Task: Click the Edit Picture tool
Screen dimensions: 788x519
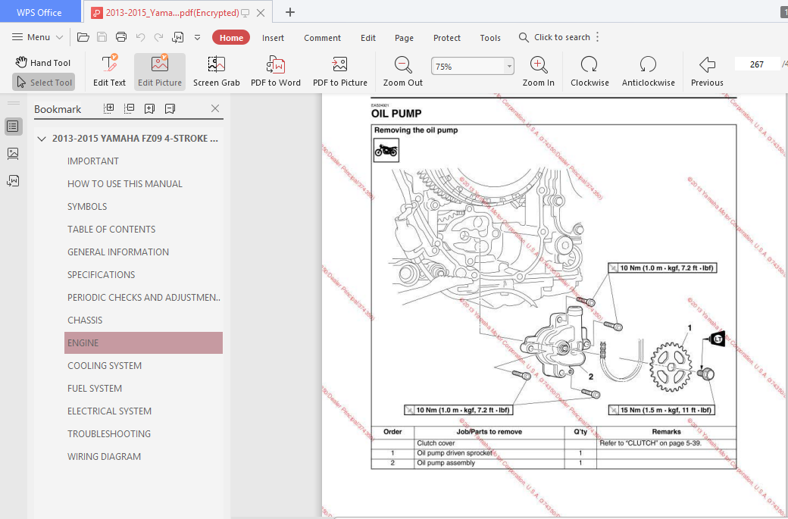Action: (160, 72)
